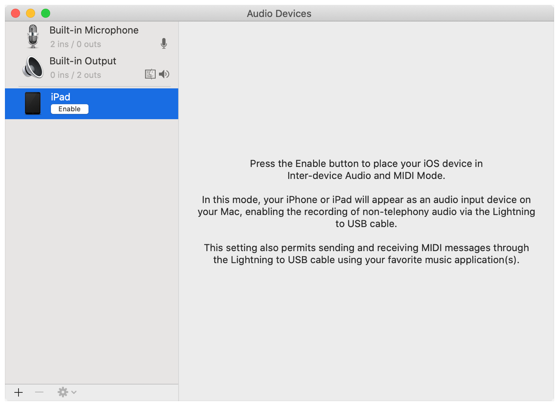This screenshot has width=559, height=406.
Task: Click the Audio Devices window title
Action: pyautogui.click(x=279, y=14)
